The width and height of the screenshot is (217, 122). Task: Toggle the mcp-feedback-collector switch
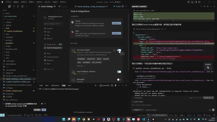click(x=119, y=72)
